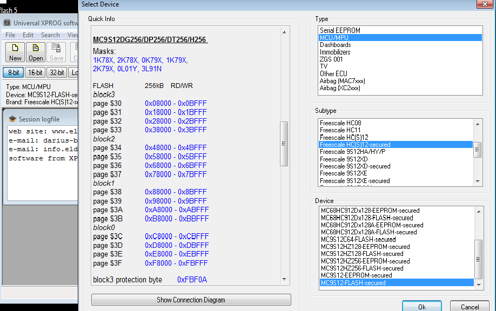Viewport: 496px width, 311px height.
Task: Click address range 0x08000 - 0x0BFFF
Action: 176,103
